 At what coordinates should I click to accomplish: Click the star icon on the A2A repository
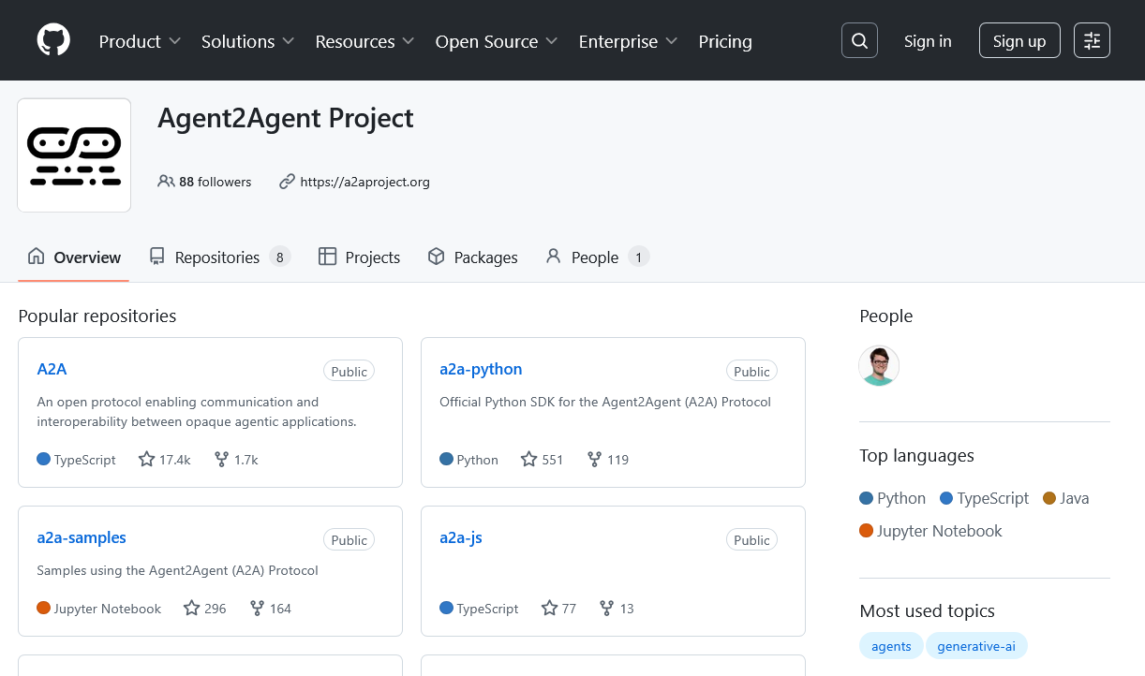coord(146,460)
